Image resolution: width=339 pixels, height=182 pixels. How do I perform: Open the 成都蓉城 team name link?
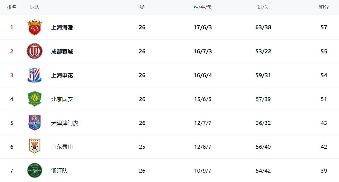(x=62, y=51)
